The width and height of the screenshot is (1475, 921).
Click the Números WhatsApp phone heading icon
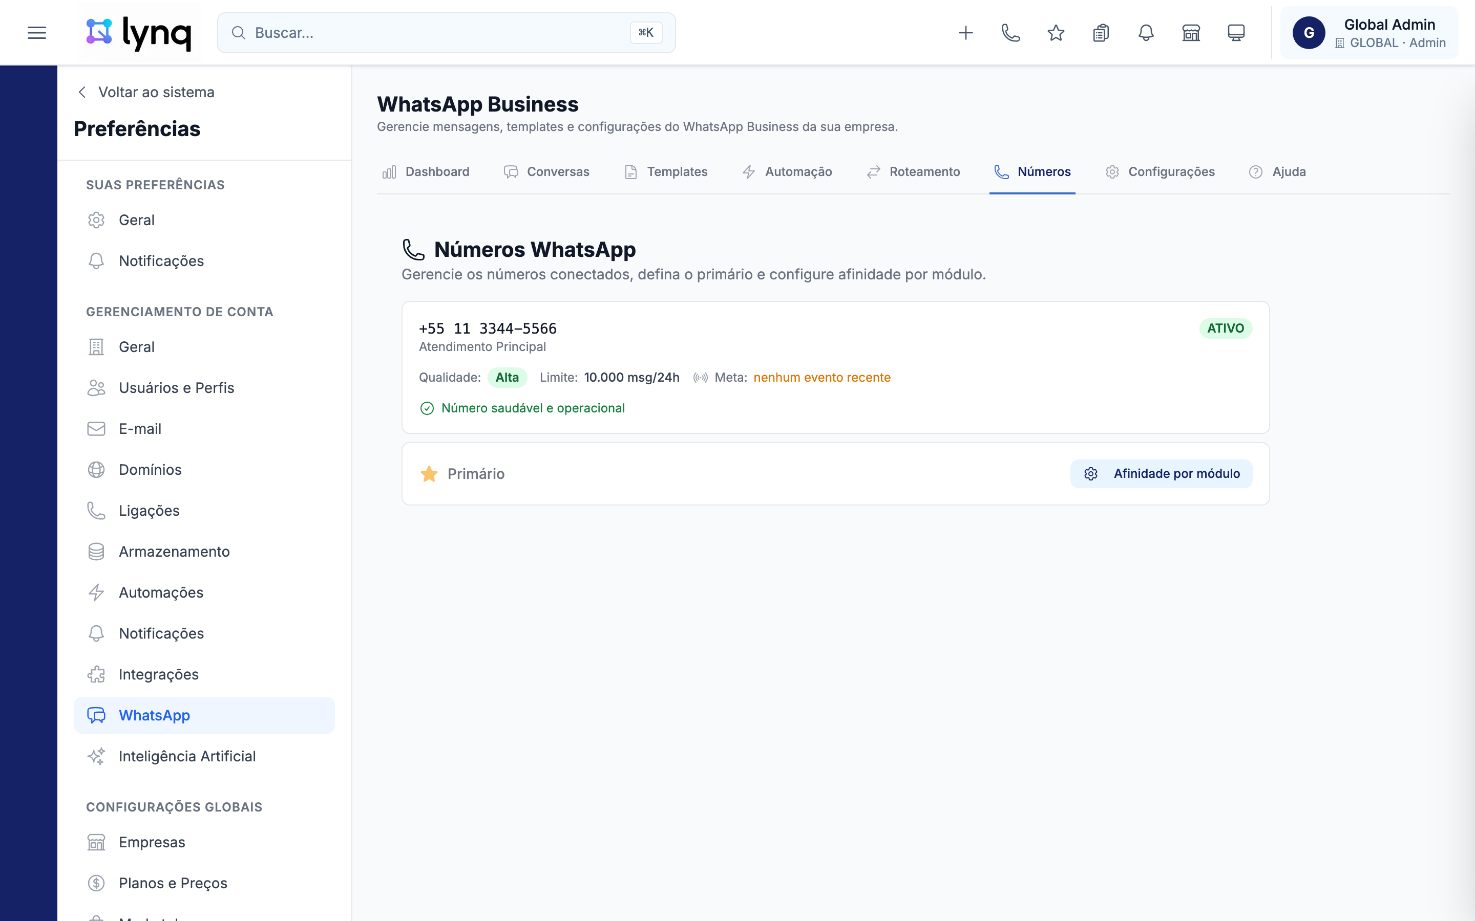[413, 250]
